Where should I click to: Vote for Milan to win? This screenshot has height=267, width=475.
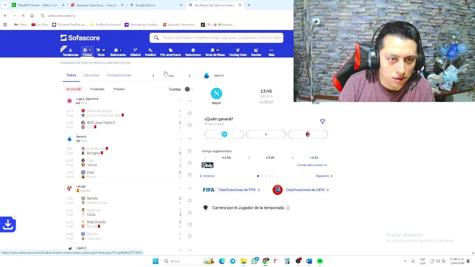[x=308, y=134]
